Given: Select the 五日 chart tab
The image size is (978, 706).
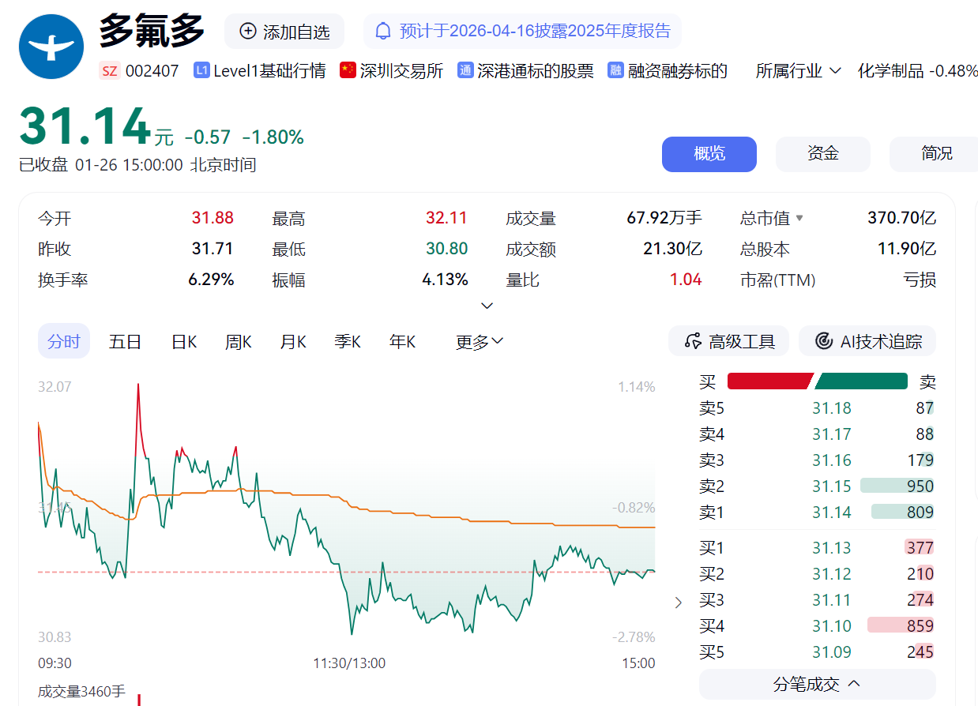Looking at the screenshot, I should (x=125, y=341).
